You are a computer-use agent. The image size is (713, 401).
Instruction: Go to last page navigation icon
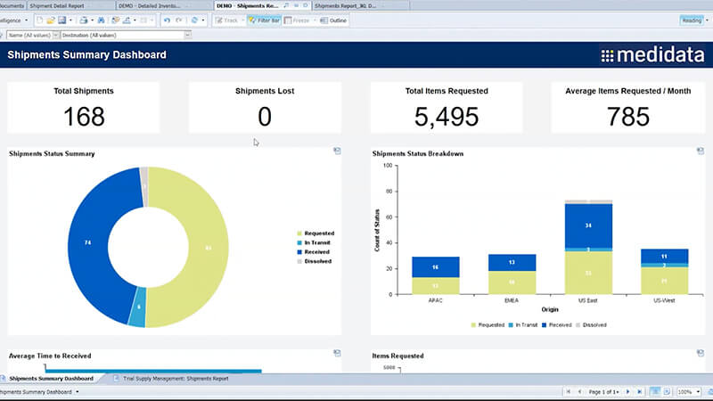pyautogui.click(x=639, y=391)
